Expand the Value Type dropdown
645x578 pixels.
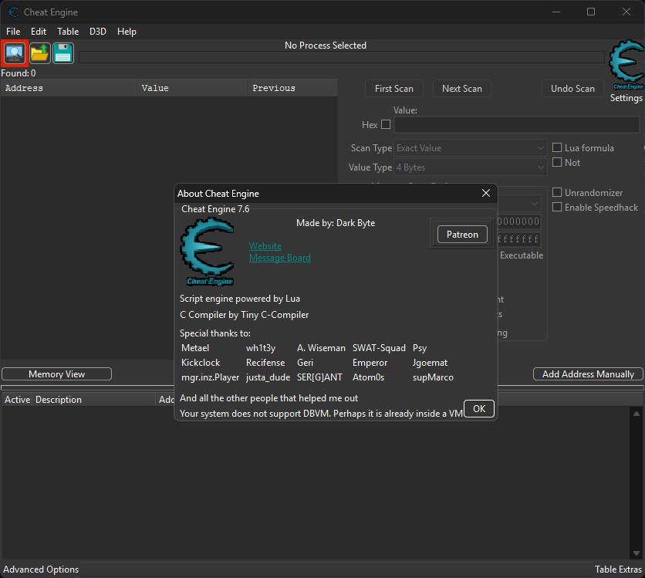click(470, 167)
